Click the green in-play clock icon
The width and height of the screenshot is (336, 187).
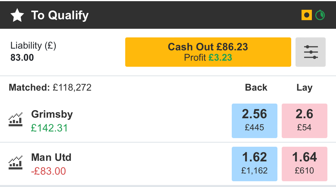[x=320, y=15]
